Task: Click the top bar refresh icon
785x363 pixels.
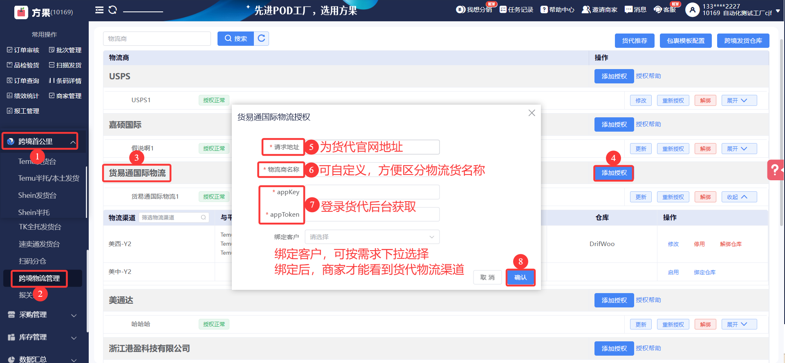Action: pyautogui.click(x=113, y=10)
